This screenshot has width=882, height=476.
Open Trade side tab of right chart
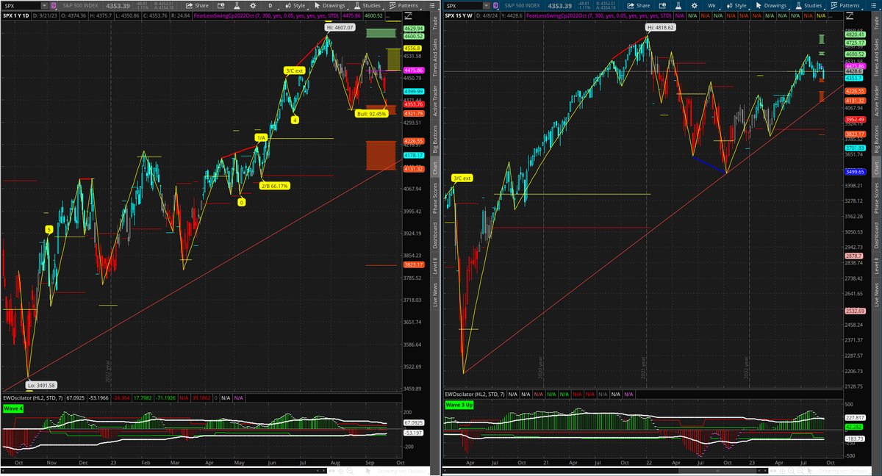[x=877, y=23]
